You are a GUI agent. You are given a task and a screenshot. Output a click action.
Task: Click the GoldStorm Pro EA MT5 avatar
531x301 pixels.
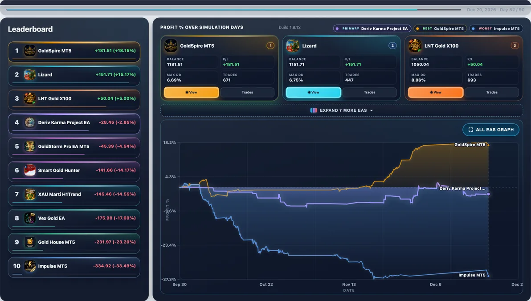click(30, 146)
